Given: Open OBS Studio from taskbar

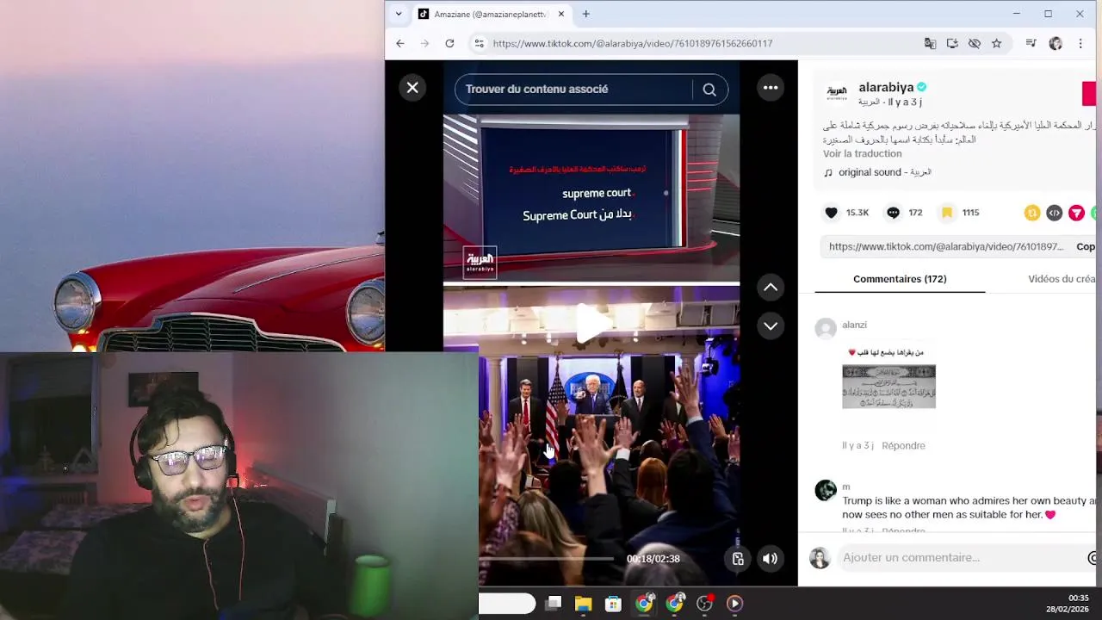Looking at the screenshot, I should 705,604.
